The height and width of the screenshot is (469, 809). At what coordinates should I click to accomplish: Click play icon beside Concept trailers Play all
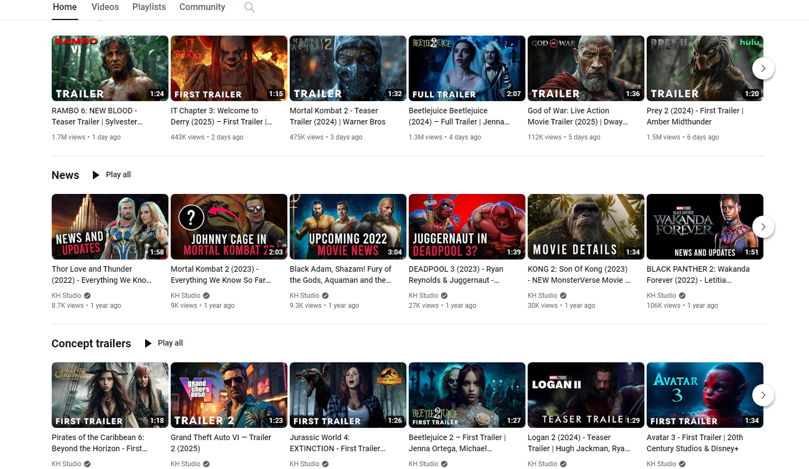[x=148, y=343]
